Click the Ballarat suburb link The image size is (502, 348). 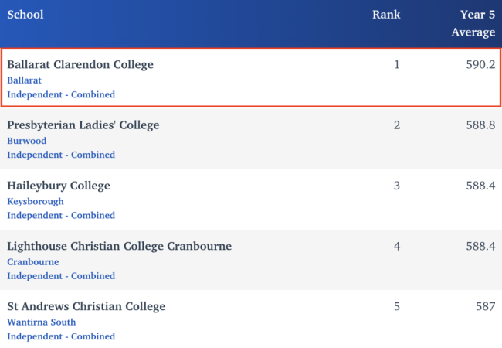pos(24,80)
